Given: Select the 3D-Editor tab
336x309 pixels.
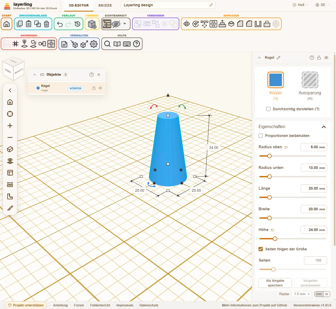Looking at the screenshot, I should click(79, 5).
